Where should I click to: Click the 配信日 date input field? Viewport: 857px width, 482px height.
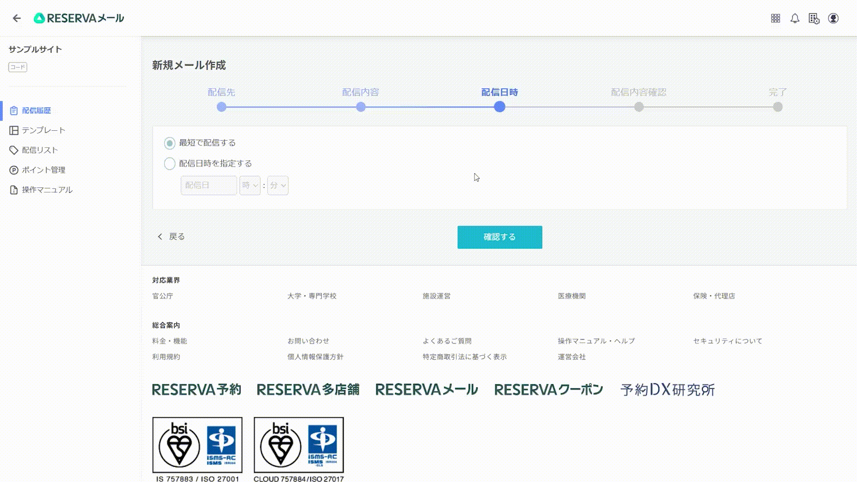[x=209, y=186]
